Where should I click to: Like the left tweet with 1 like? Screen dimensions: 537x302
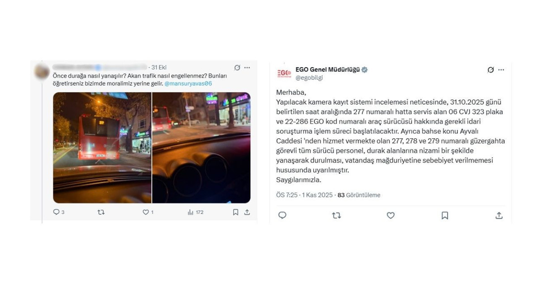[148, 212]
